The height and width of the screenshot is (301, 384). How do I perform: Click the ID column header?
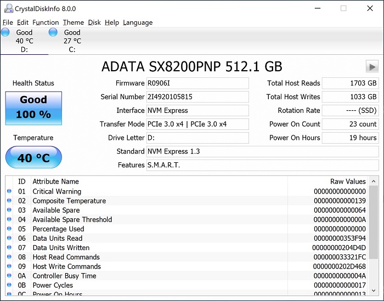[21, 181]
